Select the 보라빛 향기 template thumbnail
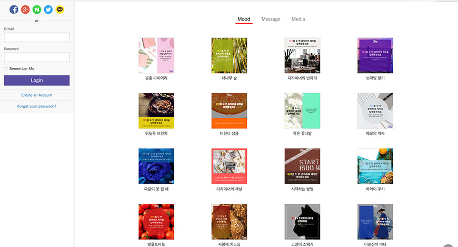Image resolution: width=458 pixels, height=247 pixels. [375, 55]
